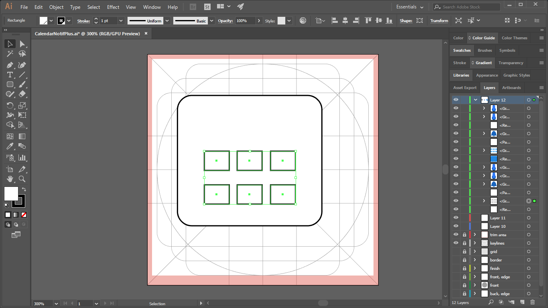
Task: Open stroke weight dropdown showing 1 pt
Action: pyautogui.click(x=121, y=20)
